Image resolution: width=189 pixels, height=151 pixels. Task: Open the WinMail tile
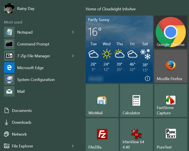(x=102, y=101)
